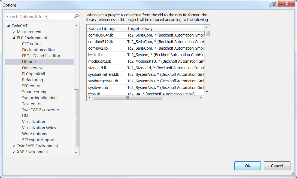Open the help question mark button
The image size is (297, 178).
click(274, 4)
